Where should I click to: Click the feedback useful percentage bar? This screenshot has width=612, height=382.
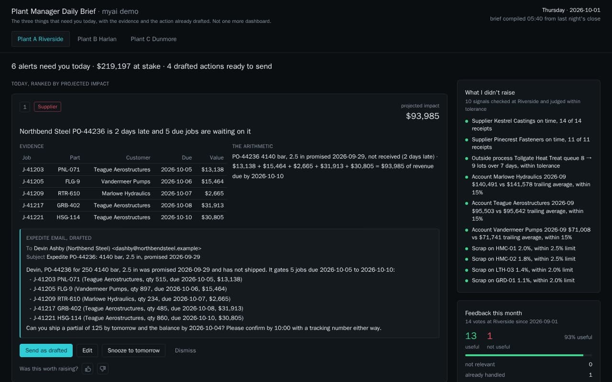coord(528,355)
